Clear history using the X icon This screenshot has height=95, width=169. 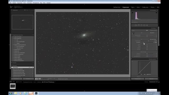(33, 65)
